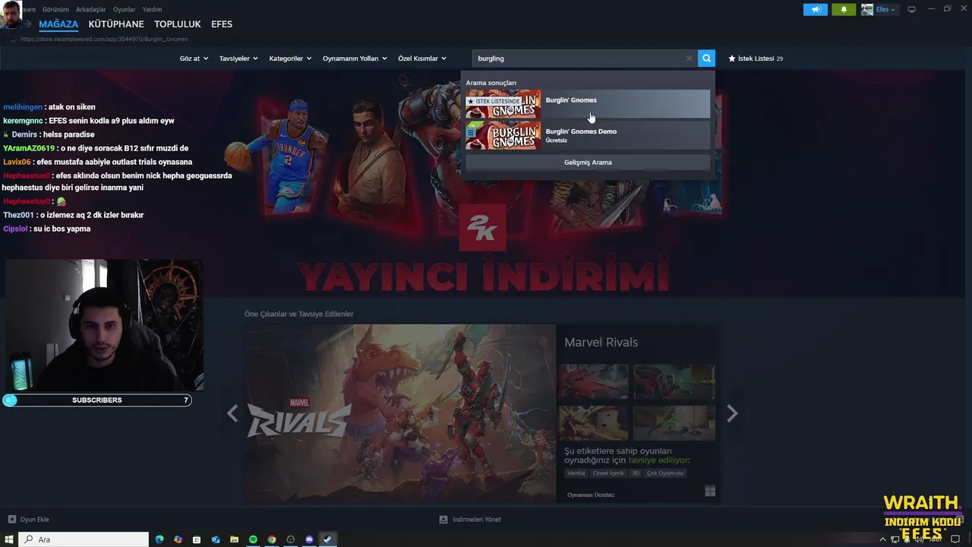Click the Hentai tag
The image size is (972, 547).
pyautogui.click(x=576, y=473)
